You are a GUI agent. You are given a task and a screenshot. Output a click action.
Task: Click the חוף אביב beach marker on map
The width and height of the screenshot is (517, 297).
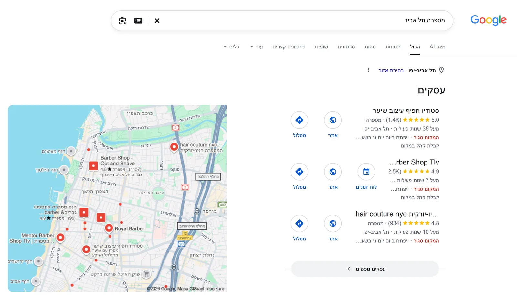[x=36, y=281]
